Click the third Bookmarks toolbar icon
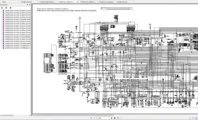The height and width of the screenshot is (120, 198). tap(11, 8)
